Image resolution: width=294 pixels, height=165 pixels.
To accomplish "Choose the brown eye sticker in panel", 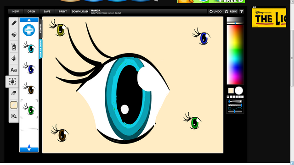I will click(x=29, y=88).
